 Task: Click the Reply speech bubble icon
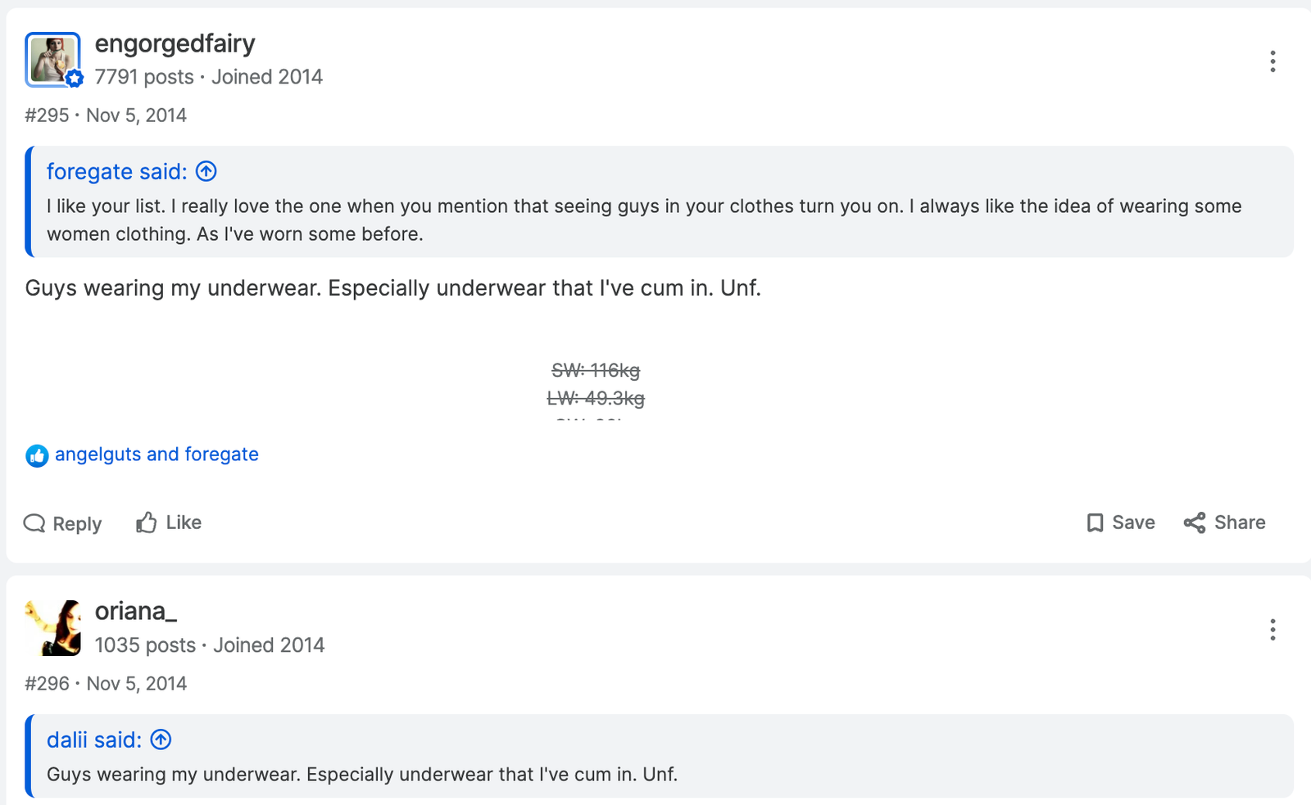(34, 523)
